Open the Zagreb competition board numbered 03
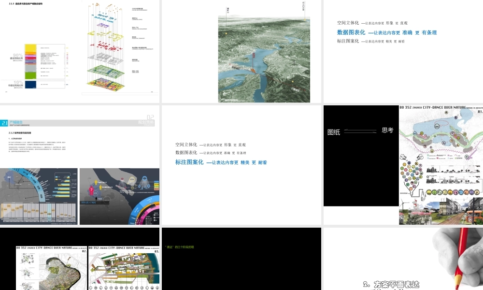This screenshot has width=483, height=290. click(124, 268)
